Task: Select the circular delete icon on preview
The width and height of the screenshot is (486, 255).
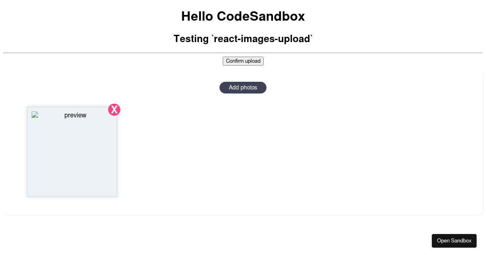Action: click(114, 110)
